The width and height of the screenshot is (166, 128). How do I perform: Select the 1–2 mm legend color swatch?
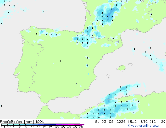click(16, 125)
